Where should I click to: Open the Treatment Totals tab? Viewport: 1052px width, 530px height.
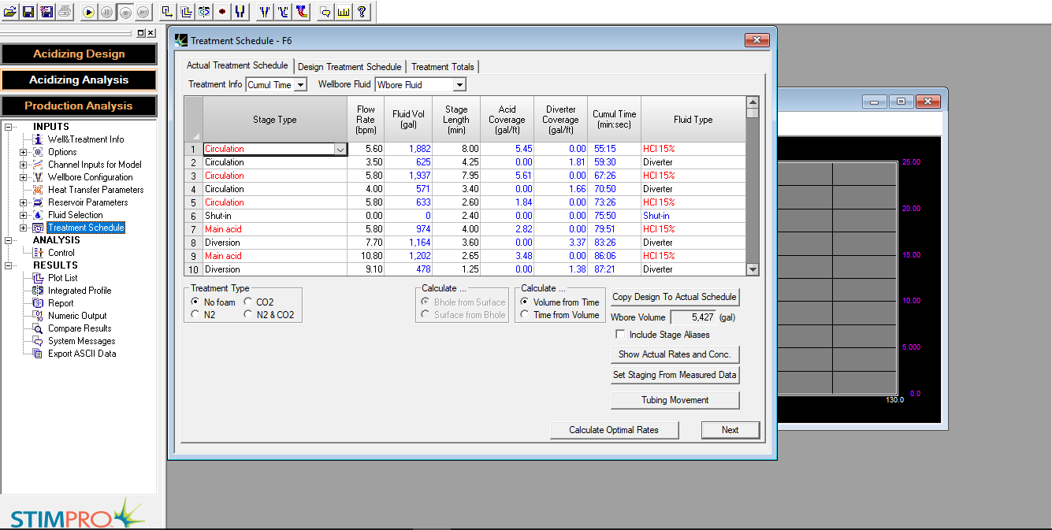coord(442,67)
